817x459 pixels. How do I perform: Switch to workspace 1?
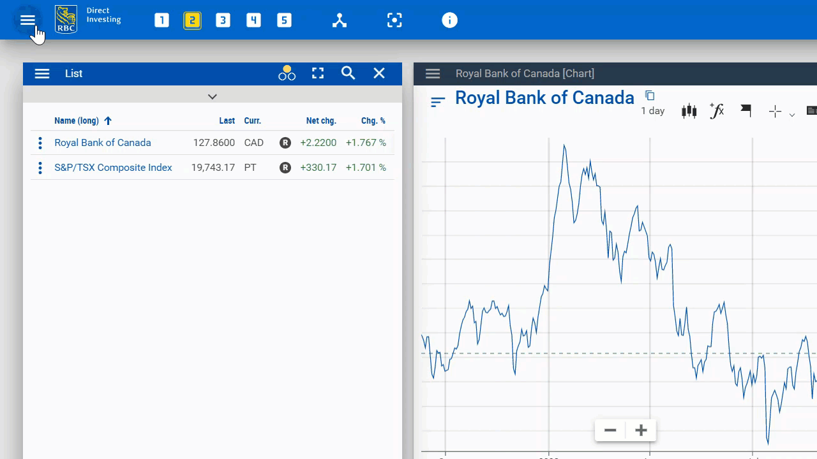coord(161,20)
